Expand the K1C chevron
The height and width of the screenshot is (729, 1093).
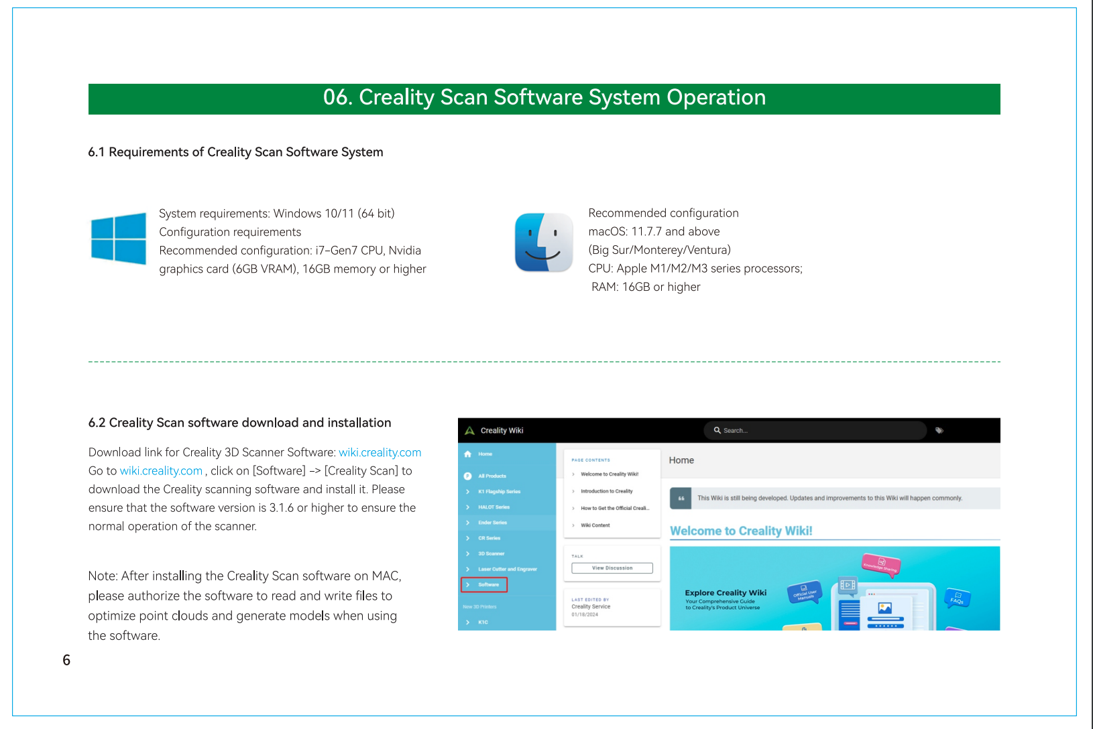tap(467, 622)
